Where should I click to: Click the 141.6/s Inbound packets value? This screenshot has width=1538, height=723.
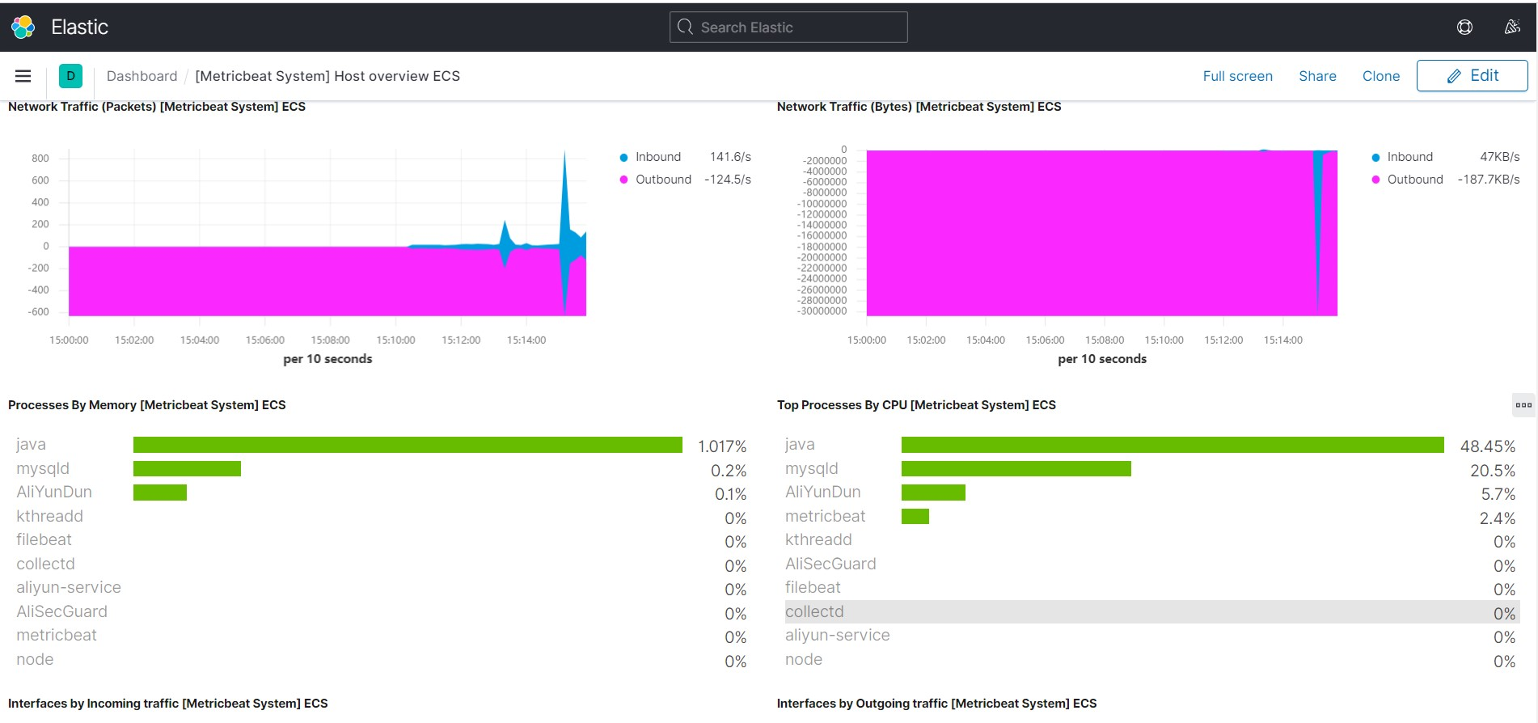[x=730, y=157]
